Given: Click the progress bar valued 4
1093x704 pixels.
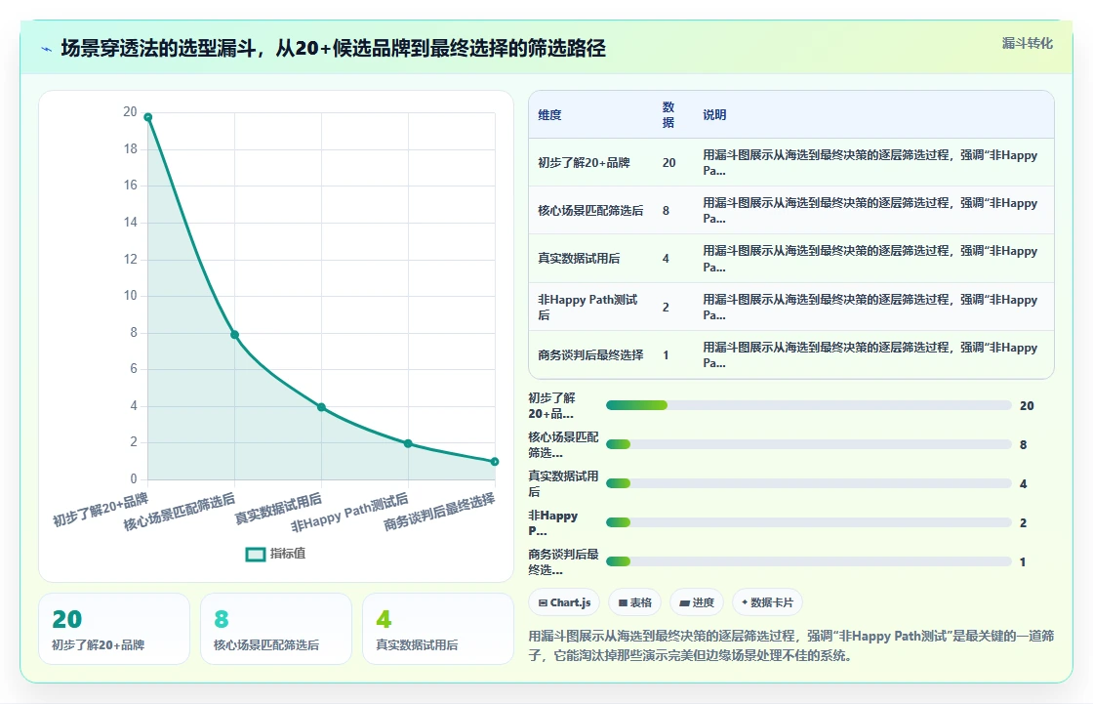Looking at the screenshot, I should (x=809, y=483).
